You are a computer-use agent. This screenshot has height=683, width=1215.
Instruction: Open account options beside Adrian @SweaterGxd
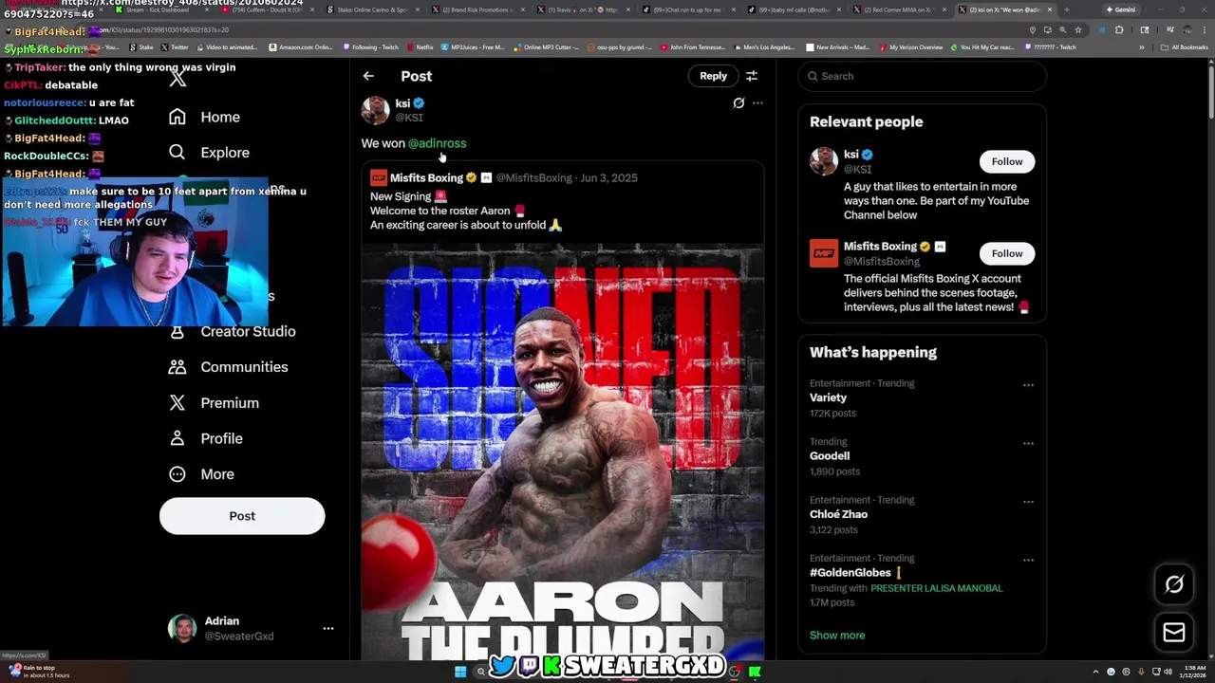click(x=328, y=628)
